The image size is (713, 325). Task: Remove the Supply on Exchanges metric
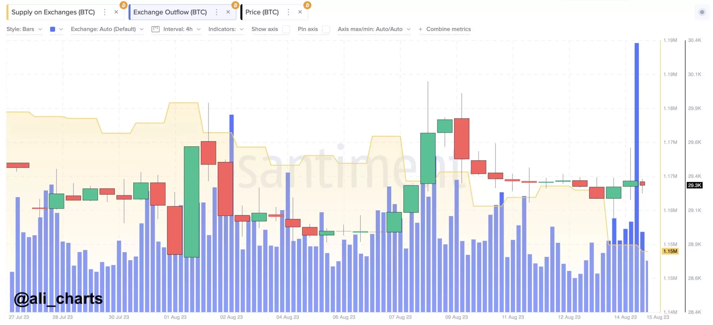(116, 12)
